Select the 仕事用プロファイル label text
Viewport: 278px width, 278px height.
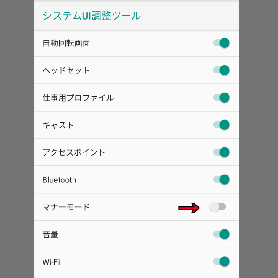[x=78, y=98]
